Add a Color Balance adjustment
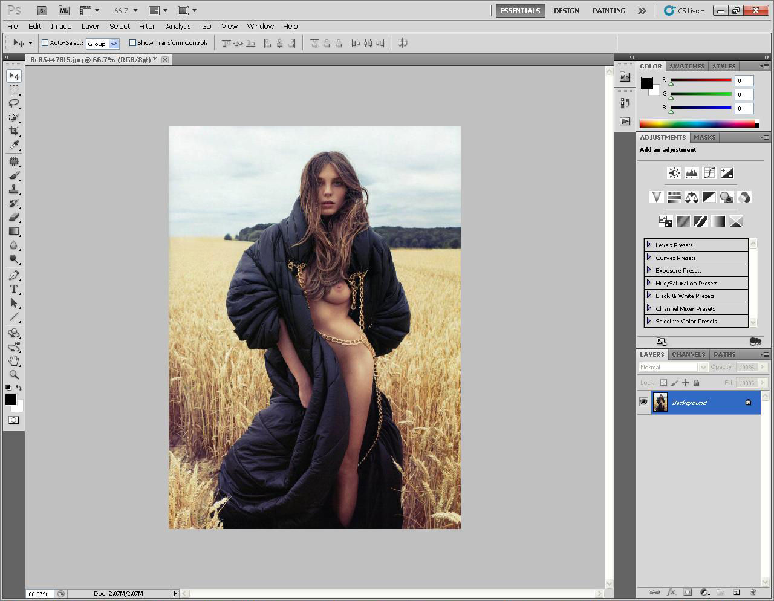This screenshot has width=774, height=601. (691, 197)
